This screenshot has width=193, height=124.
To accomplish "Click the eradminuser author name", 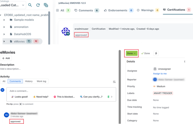I will (81, 29).
